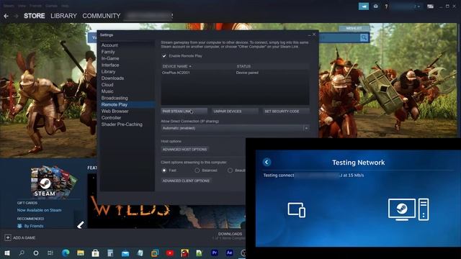The image size is (461, 259).
Task: Select the OnePlus AC2001 device row
Action: tap(236, 73)
